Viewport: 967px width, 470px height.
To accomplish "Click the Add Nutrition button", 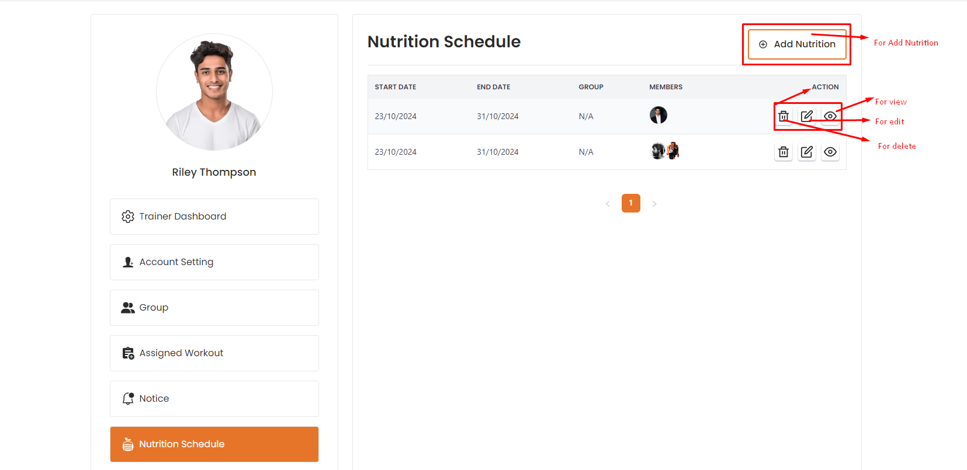I will (797, 44).
